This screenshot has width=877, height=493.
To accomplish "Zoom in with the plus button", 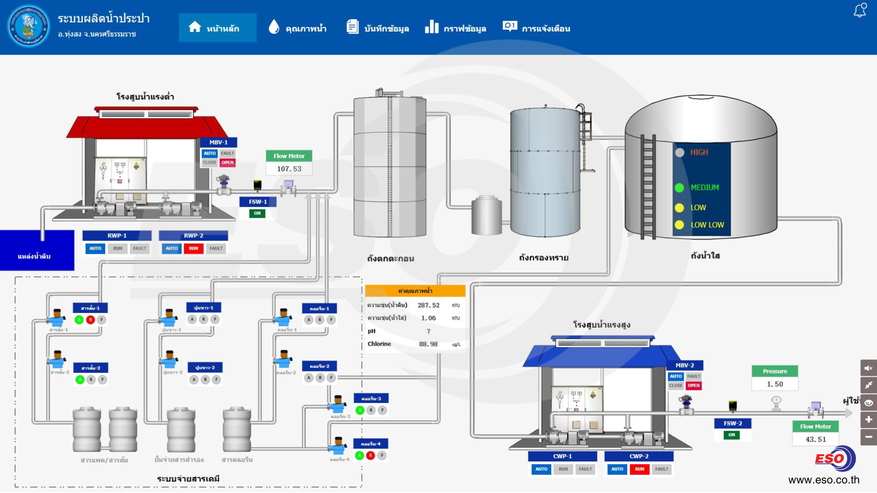I will [x=868, y=420].
